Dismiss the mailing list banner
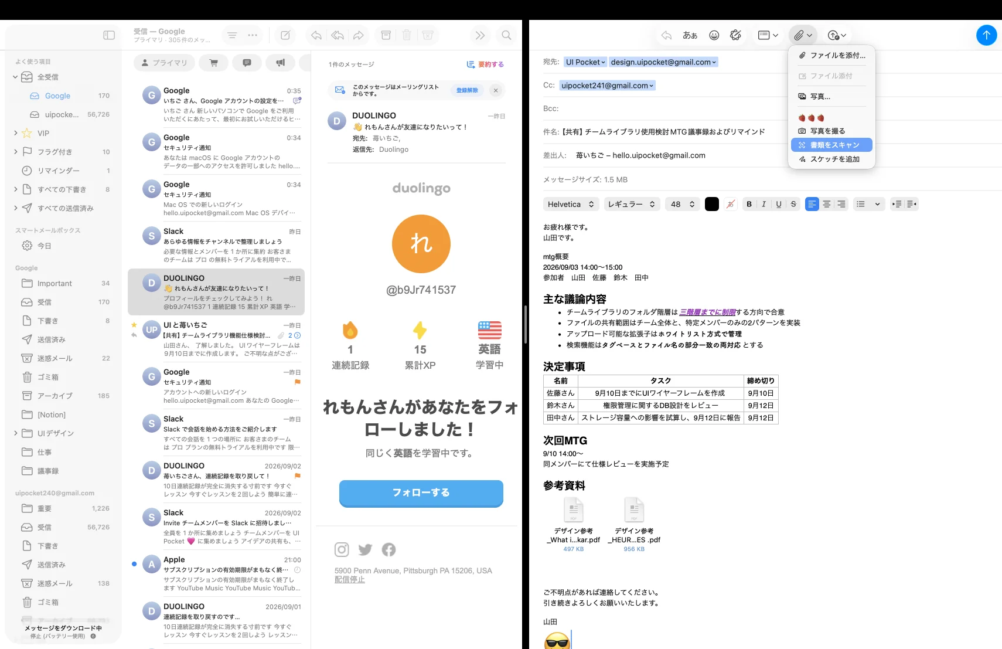 click(x=496, y=90)
